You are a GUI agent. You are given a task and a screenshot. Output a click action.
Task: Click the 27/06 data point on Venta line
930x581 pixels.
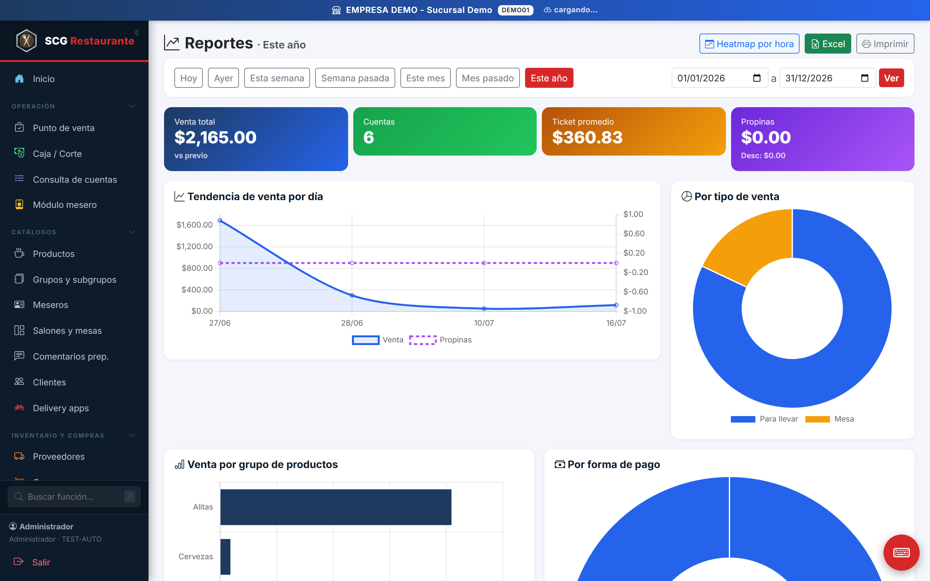tap(220, 220)
